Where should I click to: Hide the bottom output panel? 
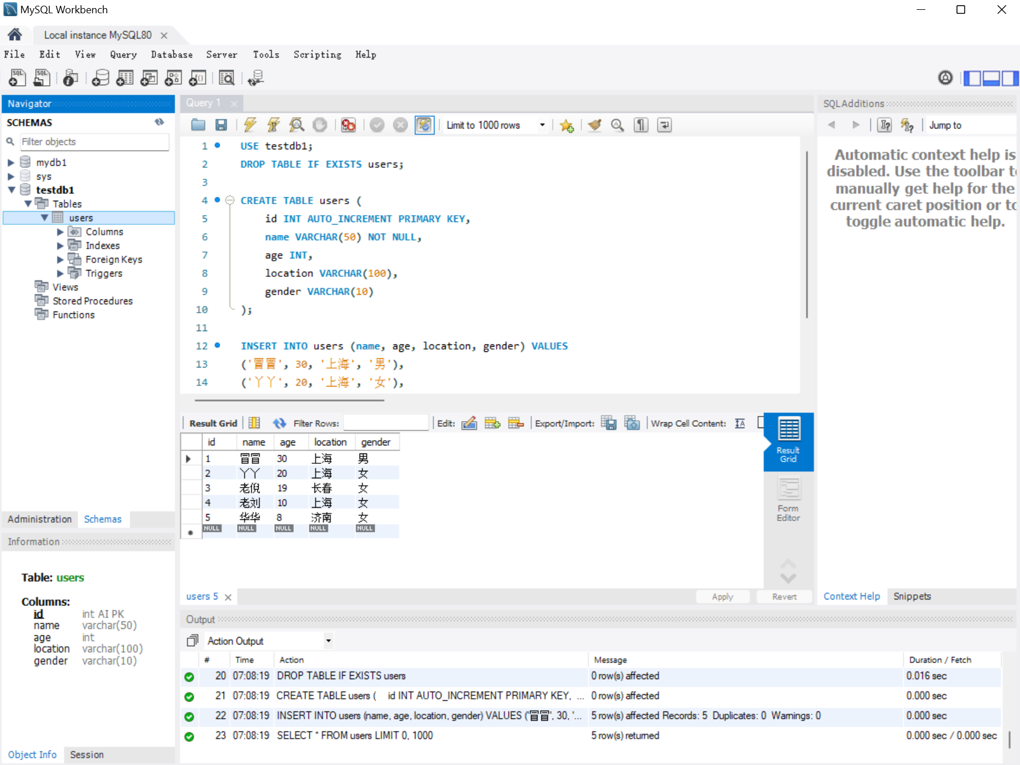click(991, 77)
